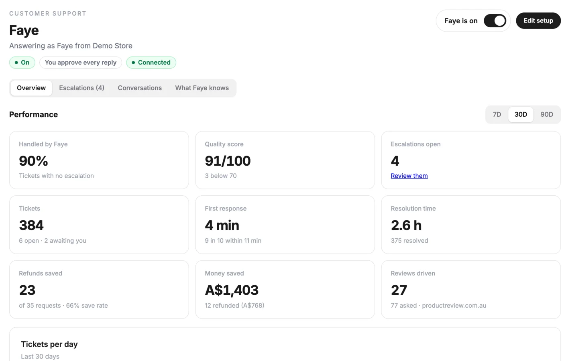Click the 90% handled by Faye value
562x361 pixels.
click(x=33, y=161)
